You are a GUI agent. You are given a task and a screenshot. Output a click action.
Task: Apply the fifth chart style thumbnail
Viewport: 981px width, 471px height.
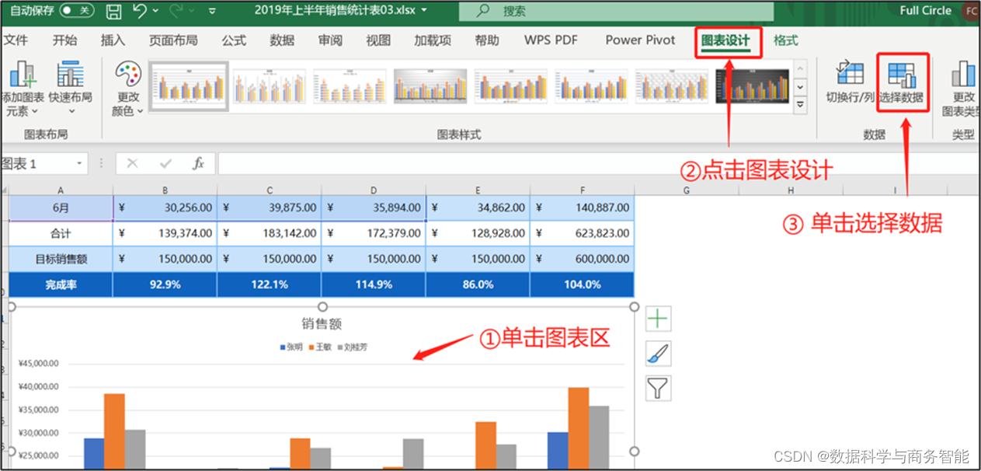tap(511, 85)
